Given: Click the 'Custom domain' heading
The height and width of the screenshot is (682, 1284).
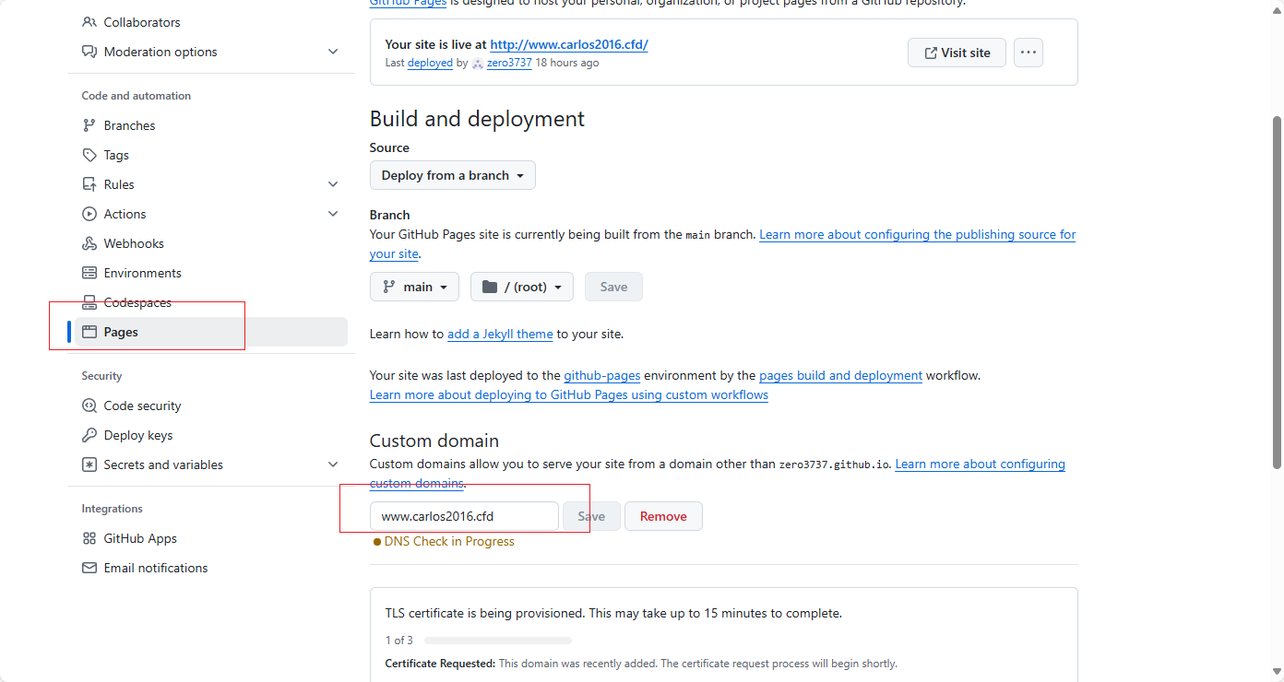Looking at the screenshot, I should point(434,441).
